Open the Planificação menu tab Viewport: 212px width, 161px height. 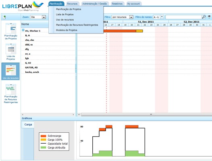coord(56,4)
